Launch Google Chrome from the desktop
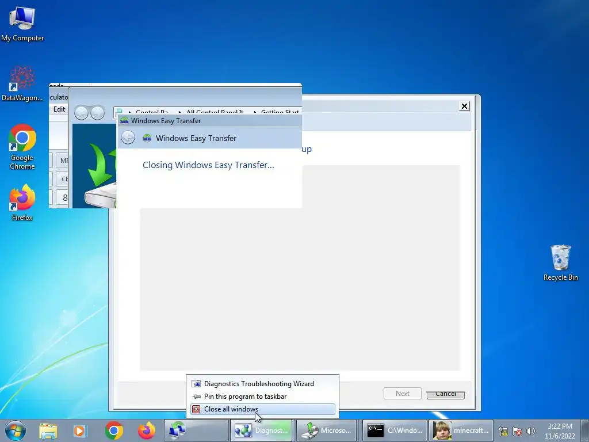The image size is (589, 442). pyautogui.click(x=22, y=147)
